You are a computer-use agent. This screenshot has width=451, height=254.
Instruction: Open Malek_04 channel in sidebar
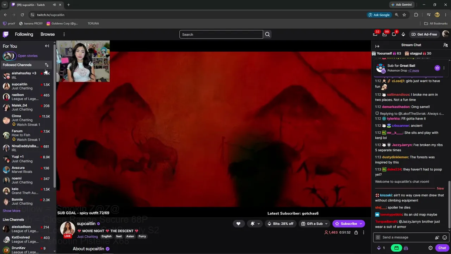tap(27, 108)
